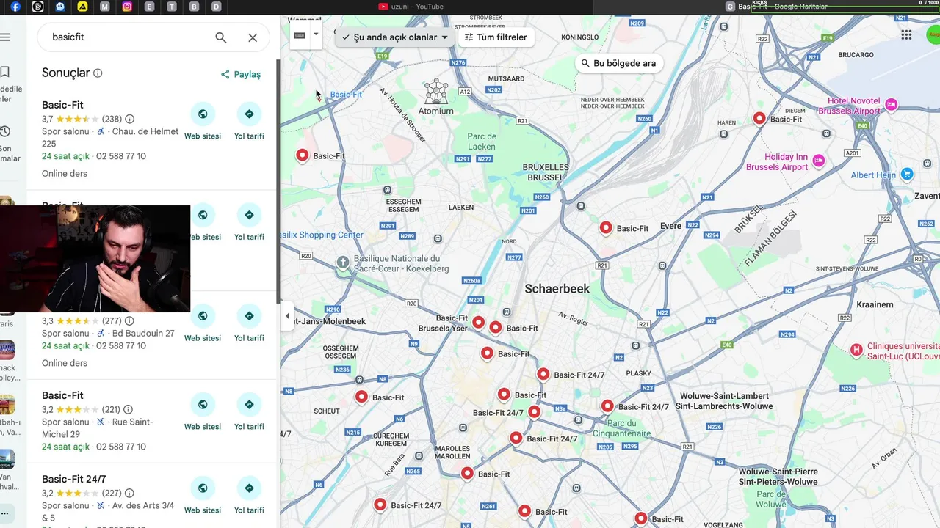The height and width of the screenshot is (528, 940).
Task: Clear the search with the X icon
Action: click(x=253, y=37)
